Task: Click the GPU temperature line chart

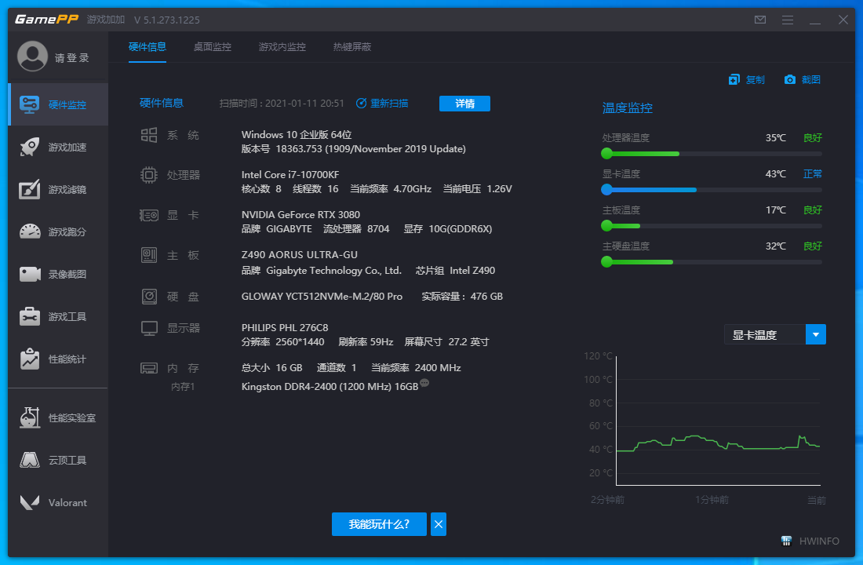Action: click(718, 421)
